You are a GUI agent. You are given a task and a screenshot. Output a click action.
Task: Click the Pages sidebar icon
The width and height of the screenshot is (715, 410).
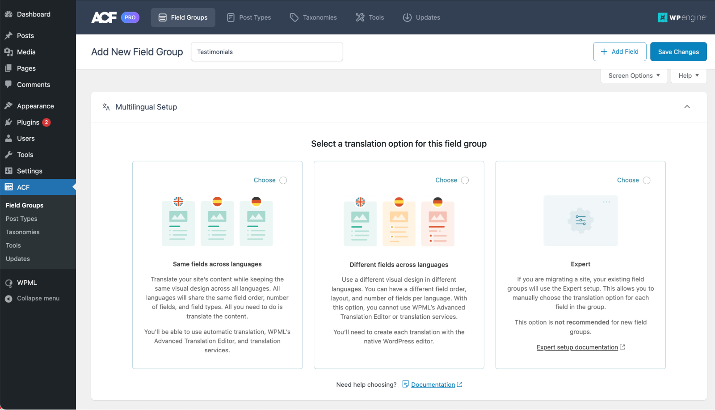[x=8, y=68]
